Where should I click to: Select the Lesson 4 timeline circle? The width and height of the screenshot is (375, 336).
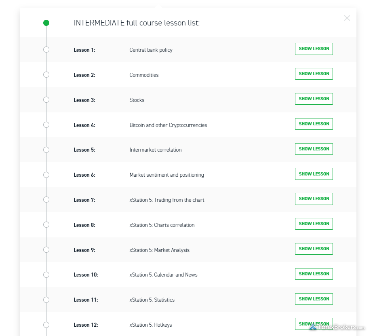[46, 125]
